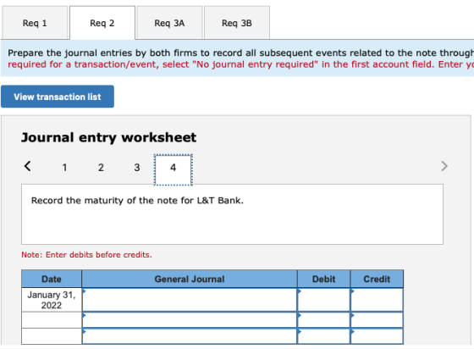Image resolution: width=474 pixels, height=349 pixels.
Task: Click the Debit field in the third row
Action: [x=323, y=336]
